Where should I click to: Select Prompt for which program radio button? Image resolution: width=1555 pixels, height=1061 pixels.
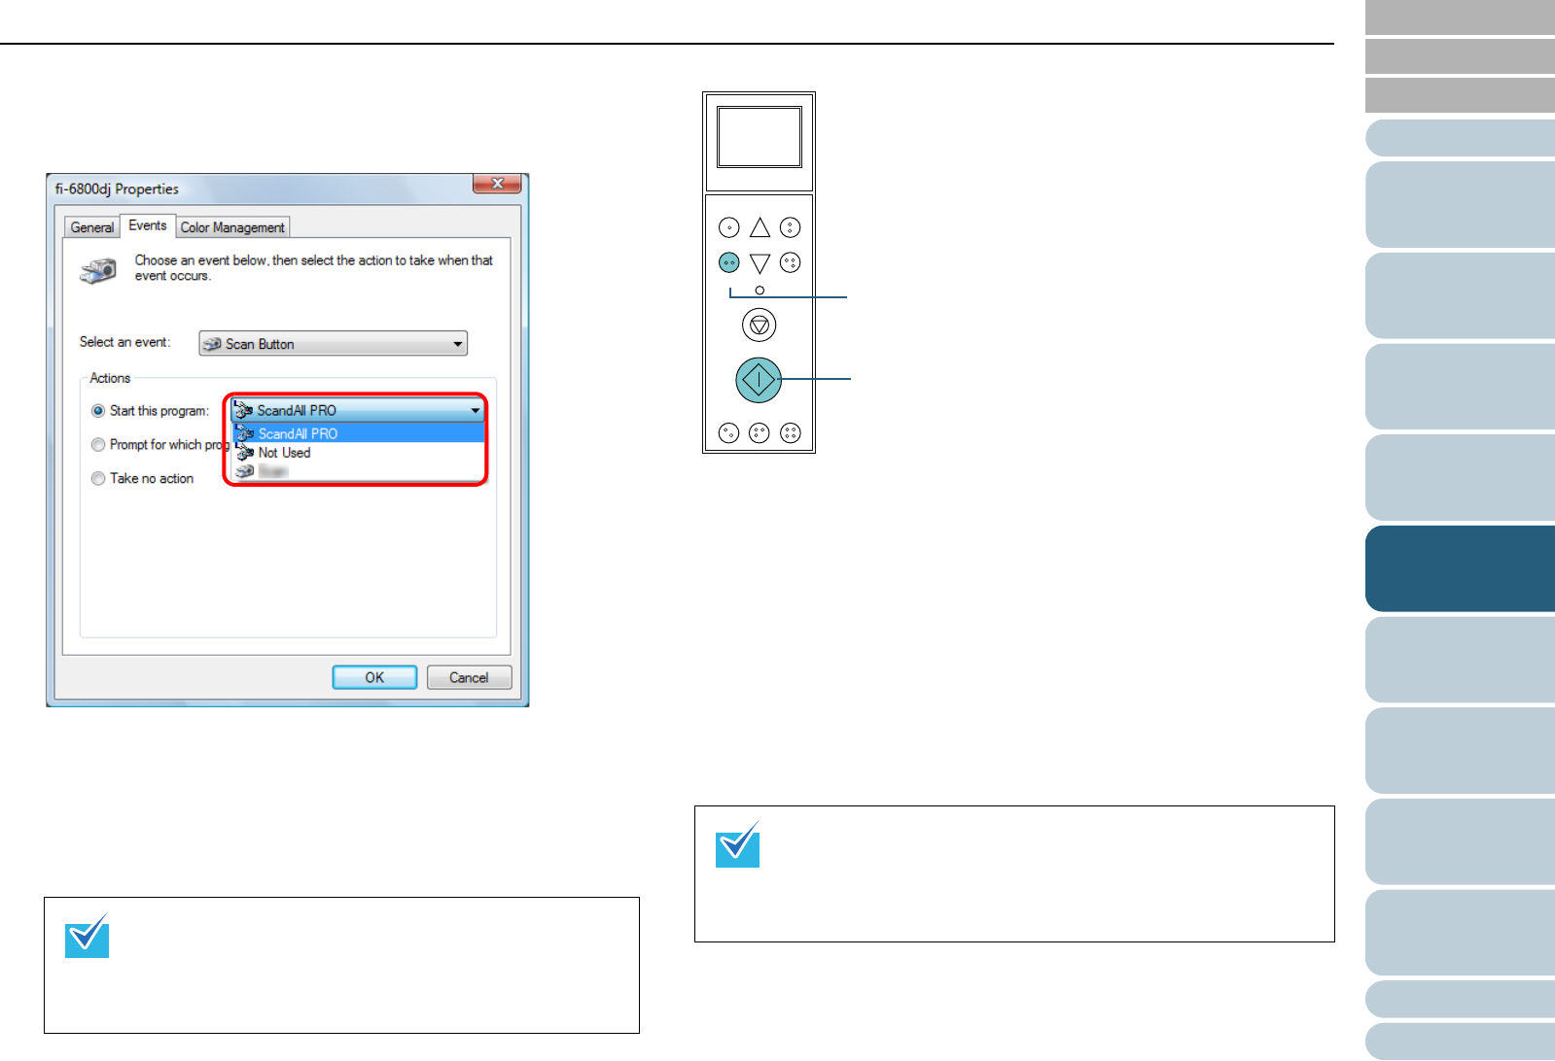click(x=98, y=445)
